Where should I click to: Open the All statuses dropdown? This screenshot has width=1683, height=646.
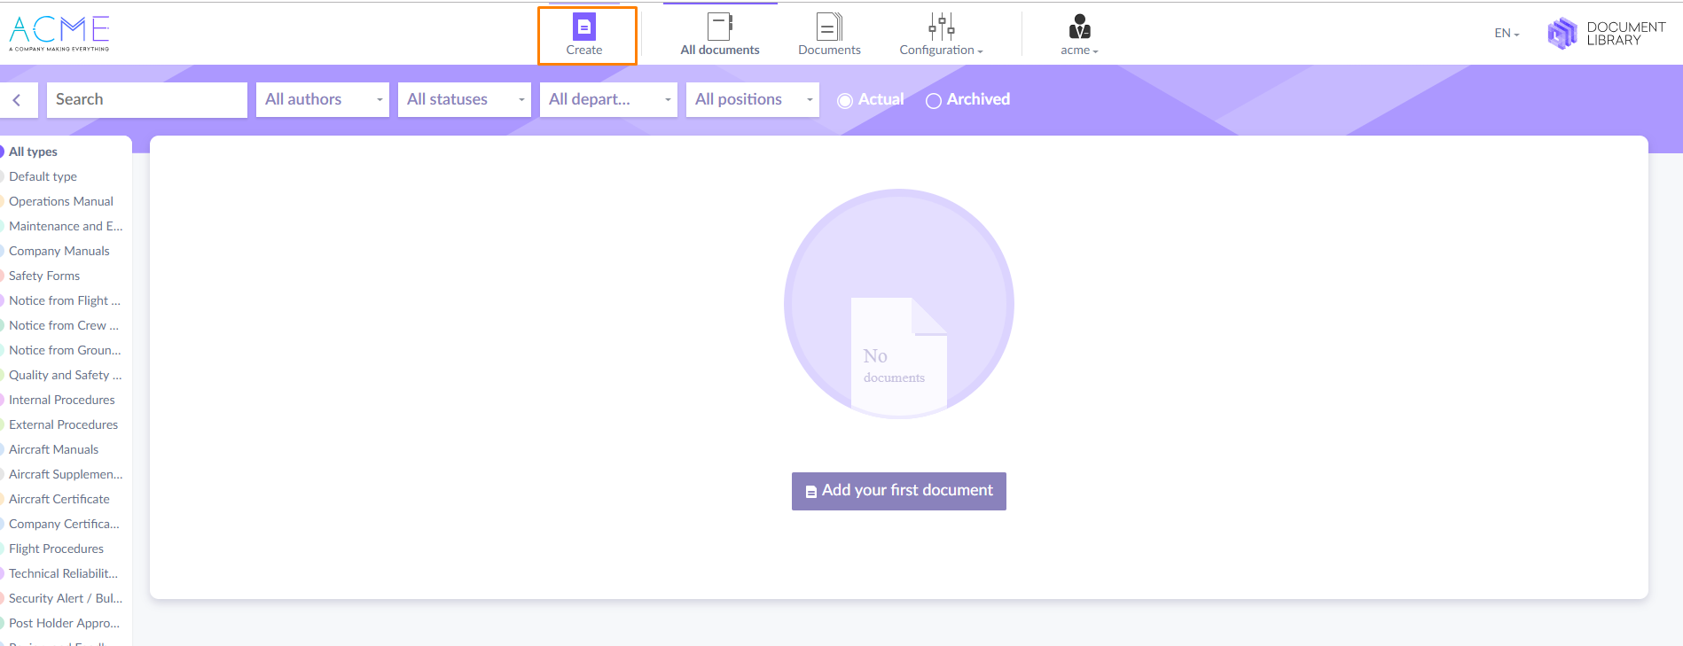pyautogui.click(x=465, y=100)
